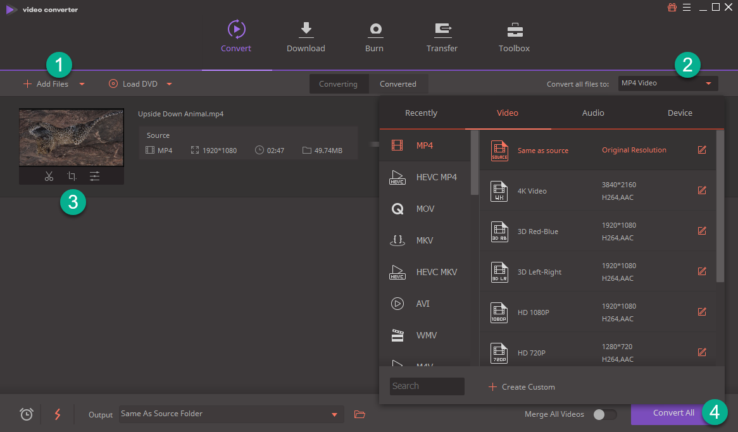The width and height of the screenshot is (738, 432).
Task: Edit the 4K Video preset
Action: [702, 190]
